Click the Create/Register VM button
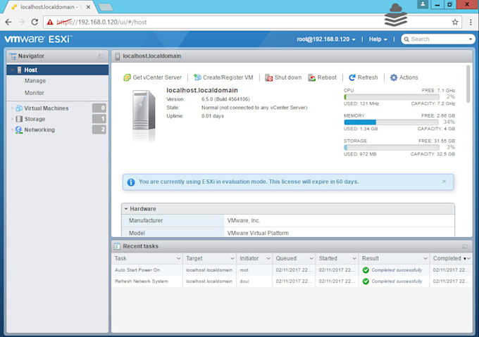Image resolution: width=479 pixels, height=337 pixels. [x=223, y=77]
